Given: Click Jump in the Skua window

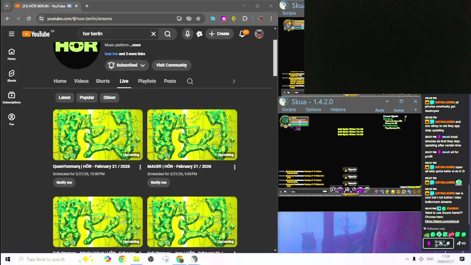Looking at the screenshot, I should coord(399,110).
